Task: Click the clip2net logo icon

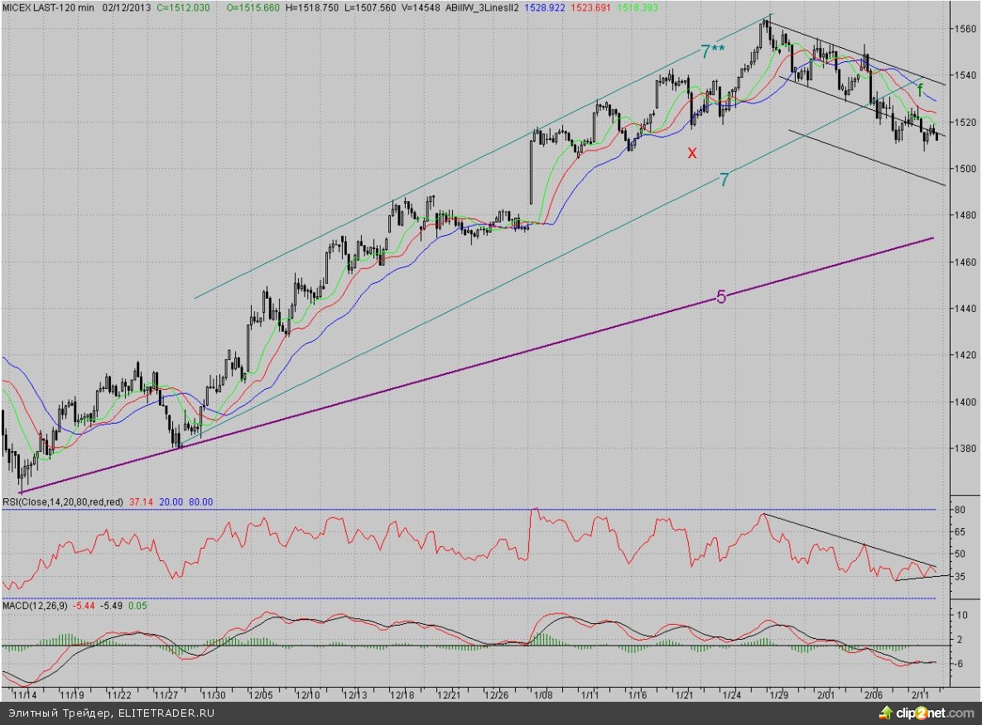Action: point(888,713)
